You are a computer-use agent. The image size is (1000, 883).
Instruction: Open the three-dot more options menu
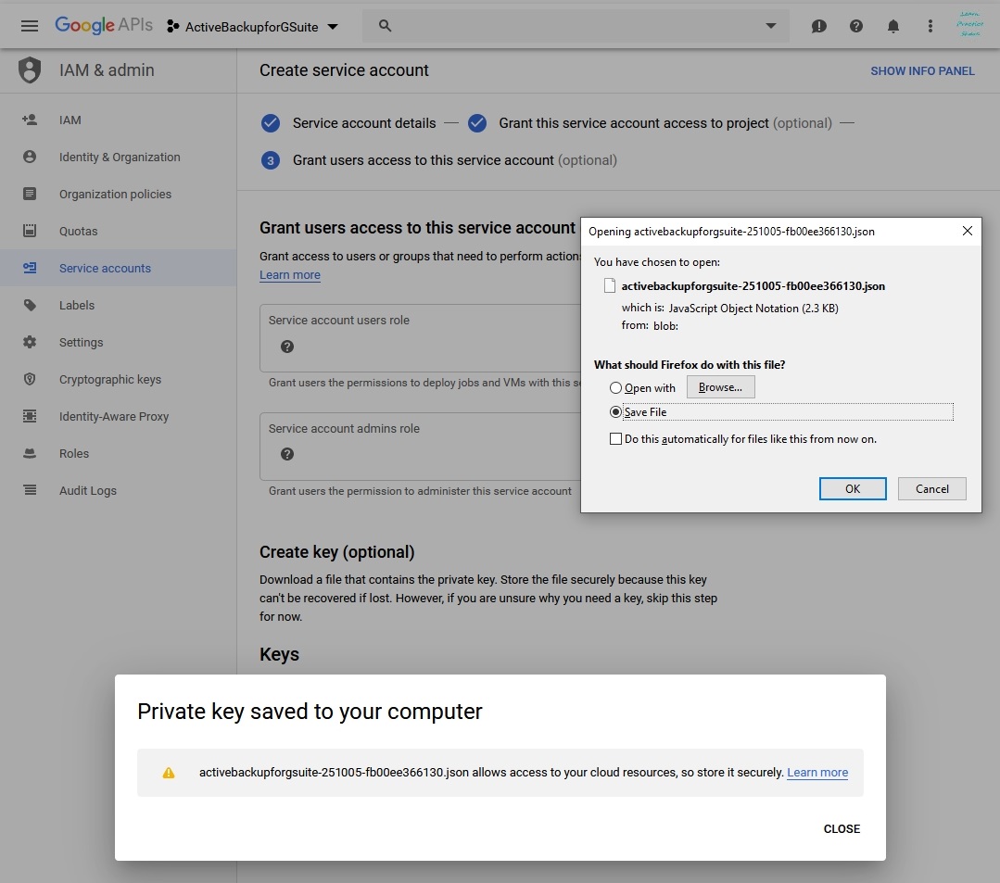[930, 26]
